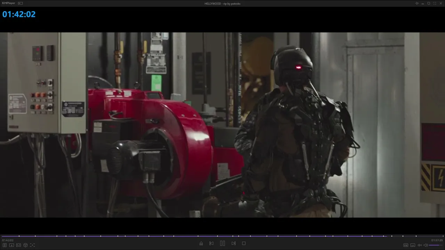Click the video picture to toggle playback
The height and width of the screenshot is (250, 445).
click(222, 125)
